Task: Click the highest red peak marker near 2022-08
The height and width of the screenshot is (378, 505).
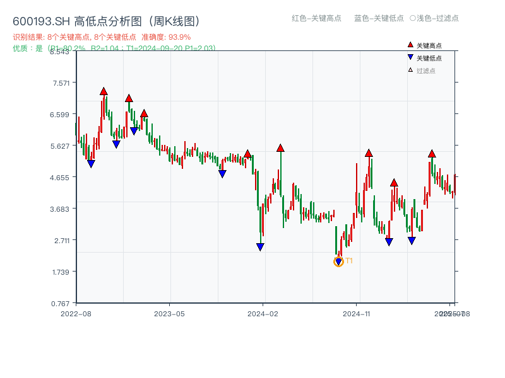Action: pos(103,91)
